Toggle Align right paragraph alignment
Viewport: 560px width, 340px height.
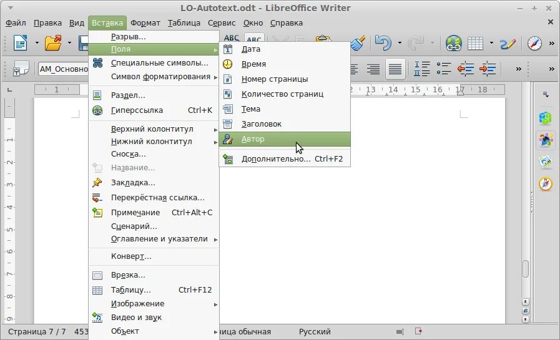pos(373,69)
